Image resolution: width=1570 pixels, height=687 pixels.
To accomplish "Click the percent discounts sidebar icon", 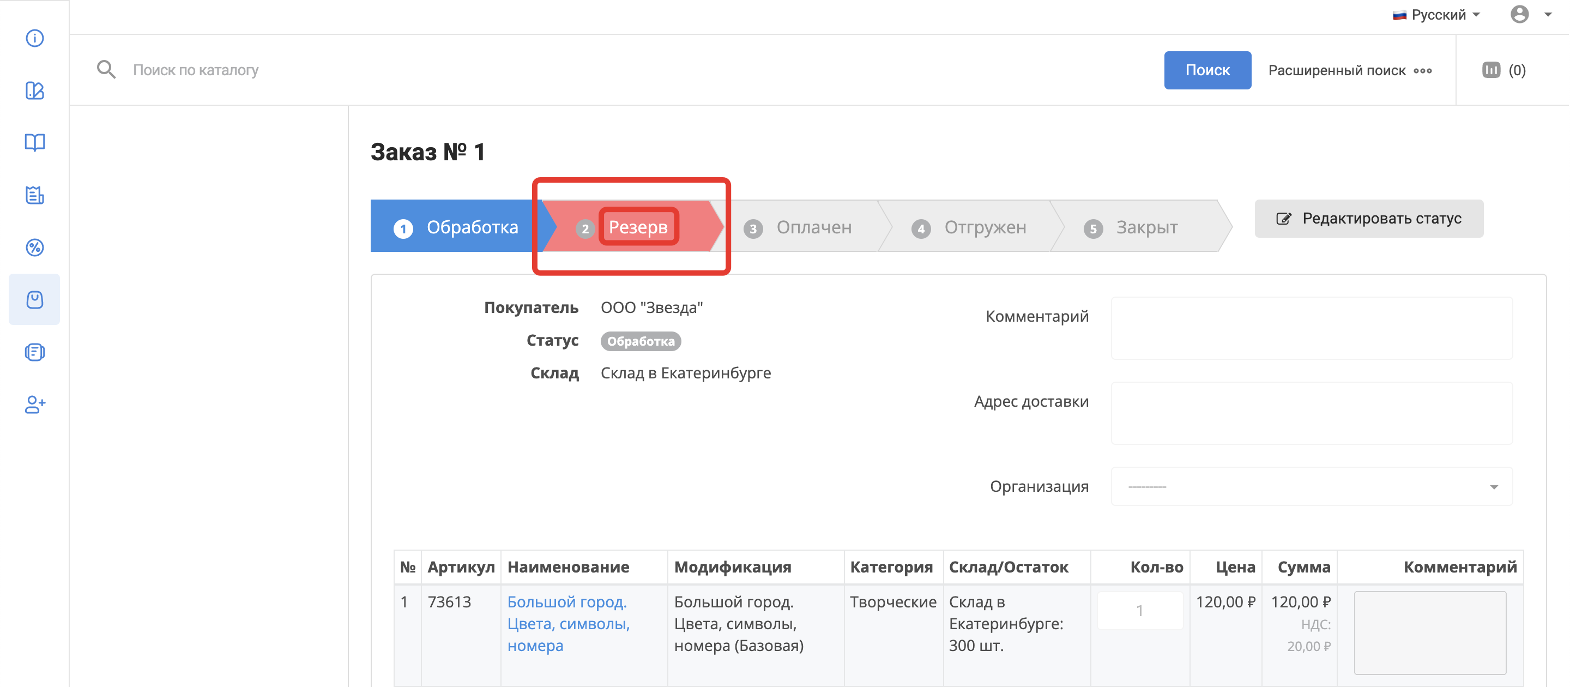I will [35, 248].
